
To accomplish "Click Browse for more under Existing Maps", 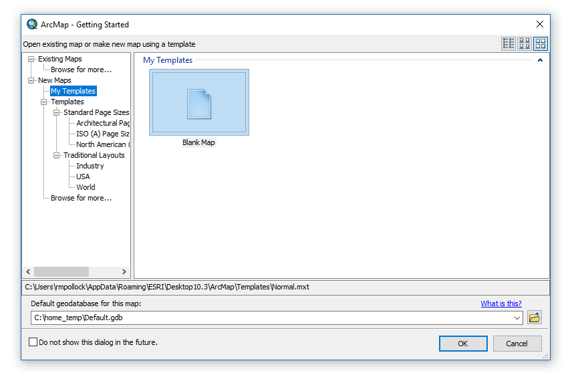I will tap(81, 70).
